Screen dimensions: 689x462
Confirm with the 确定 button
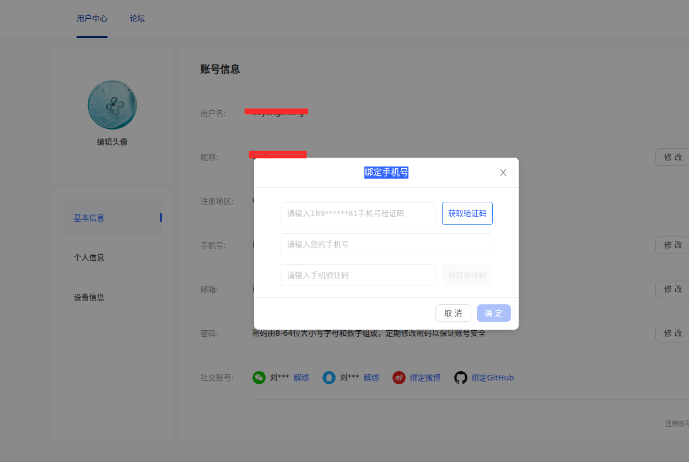[x=494, y=313]
